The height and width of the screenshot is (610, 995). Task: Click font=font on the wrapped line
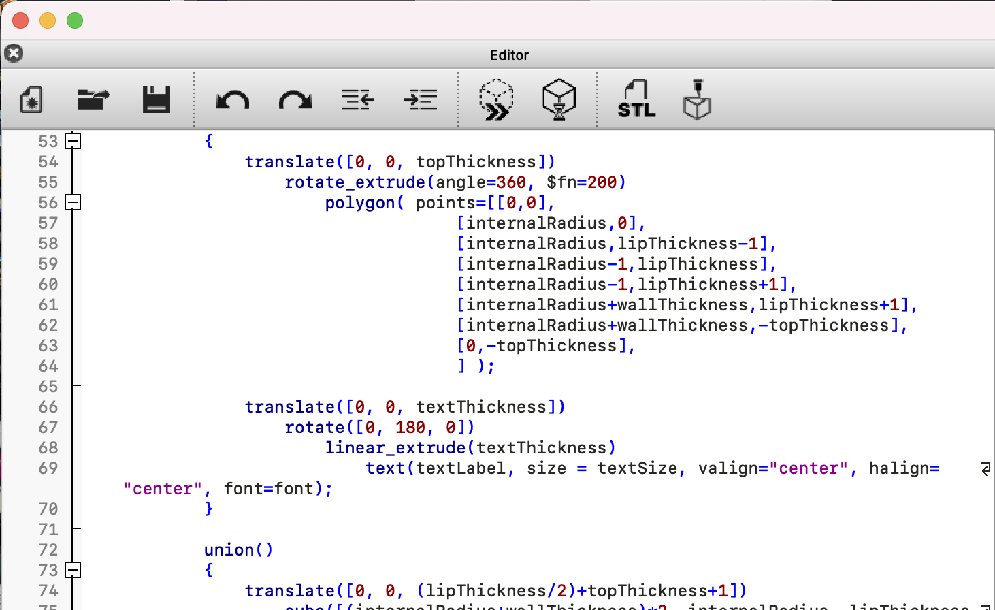tap(269, 489)
